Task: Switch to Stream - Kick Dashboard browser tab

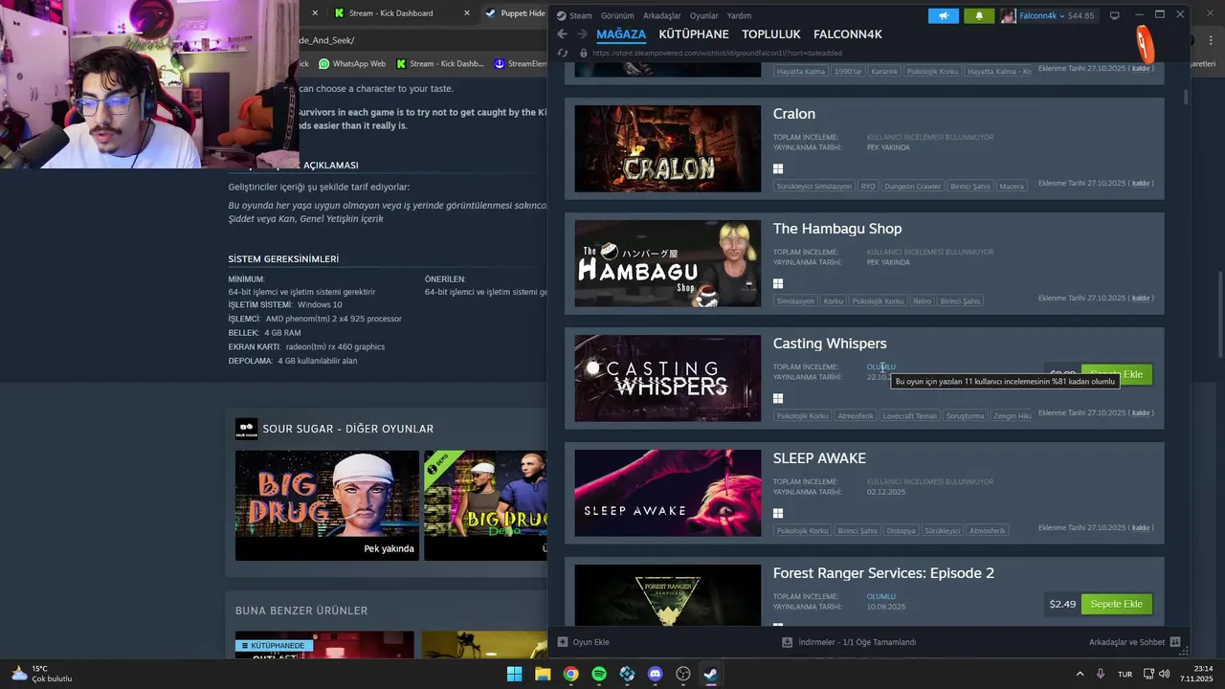Action: tap(392, 13)
